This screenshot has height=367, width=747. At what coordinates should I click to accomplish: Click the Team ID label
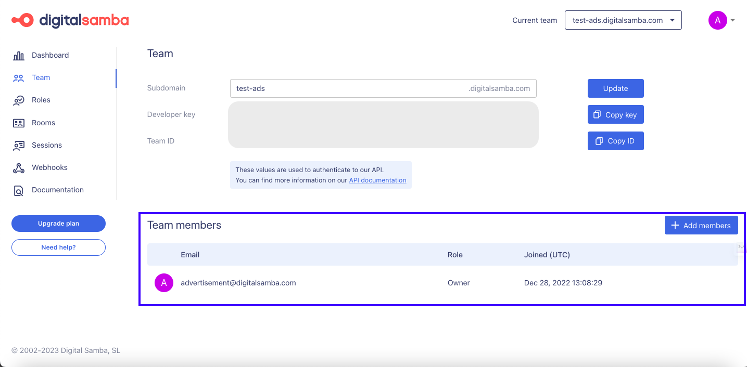pos(161,141)
